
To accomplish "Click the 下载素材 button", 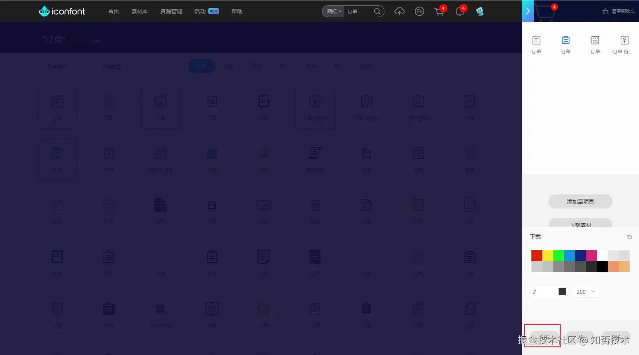I will point(581,223).
